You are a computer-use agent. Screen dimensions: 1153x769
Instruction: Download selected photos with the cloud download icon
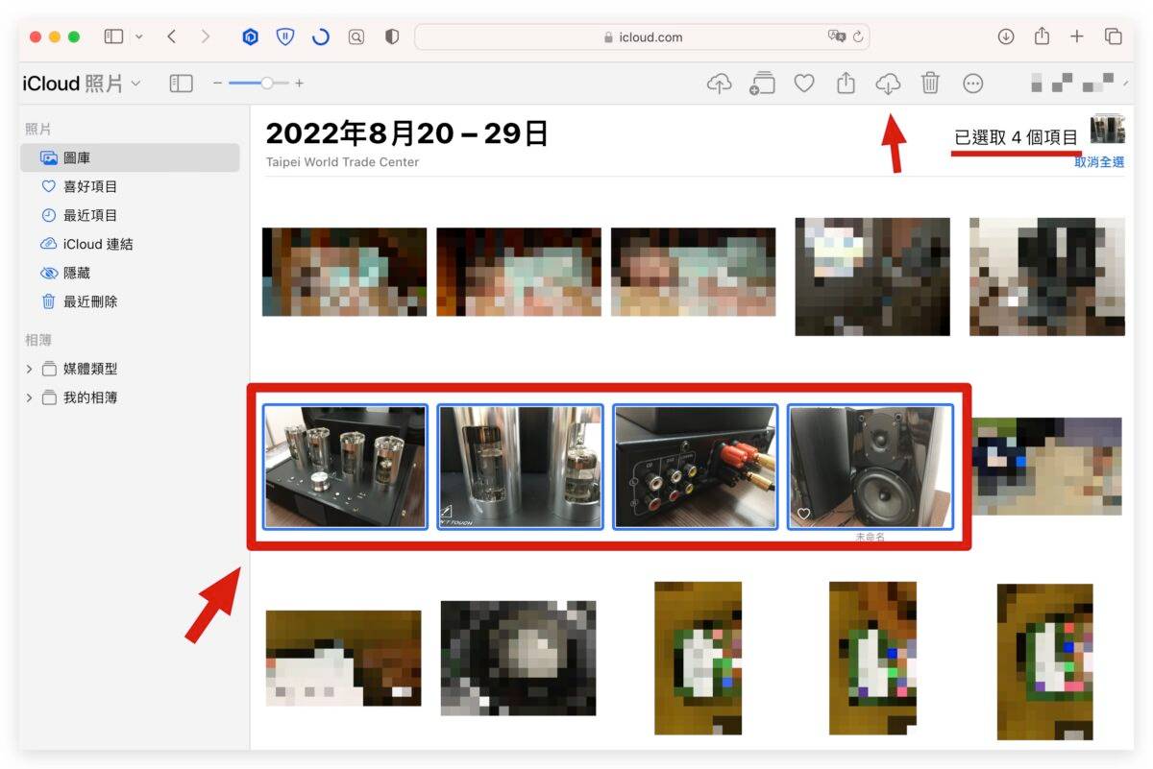click(888, 84)
